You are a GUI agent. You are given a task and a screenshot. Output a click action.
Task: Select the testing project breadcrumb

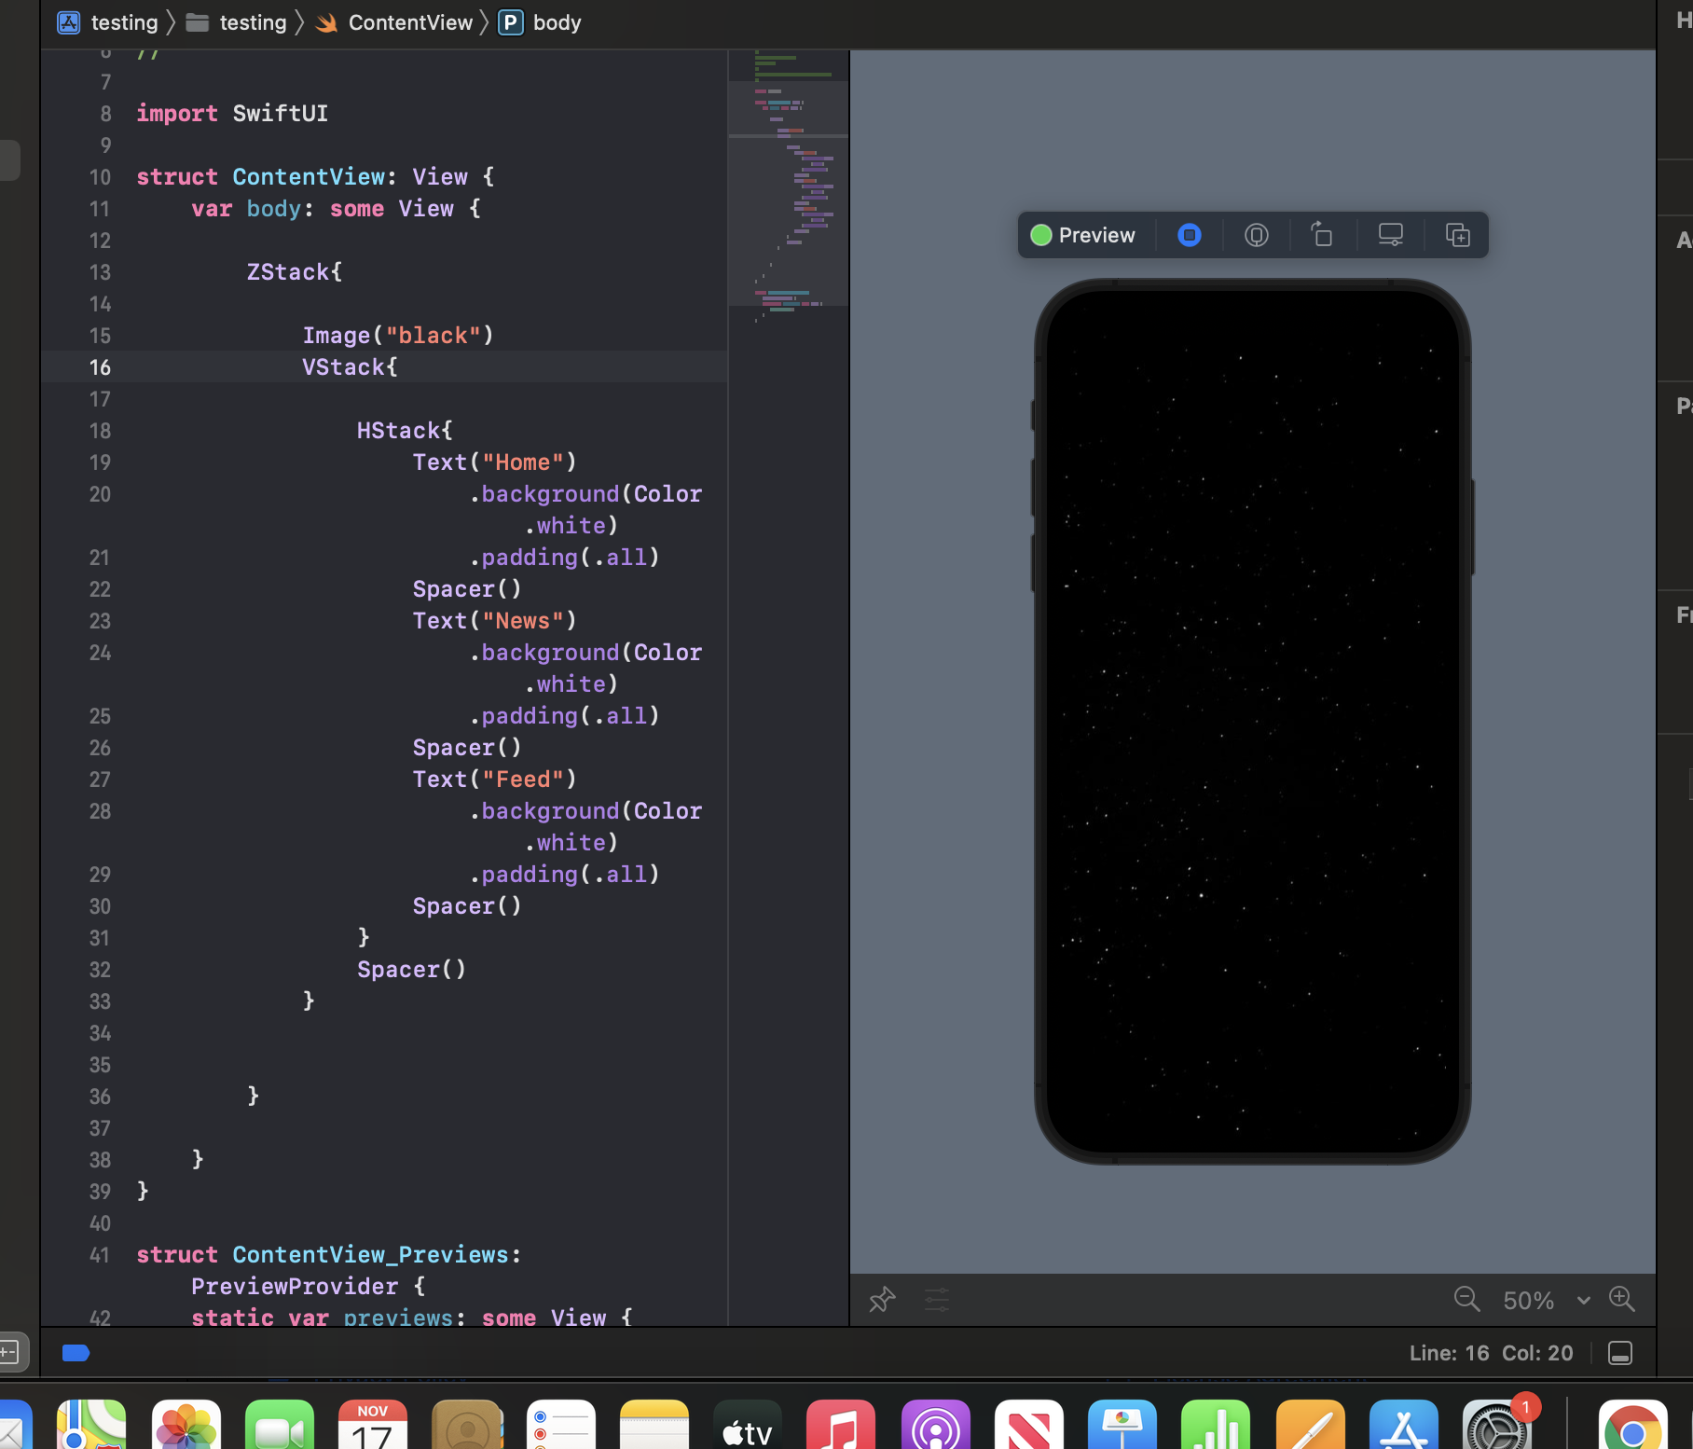pos(123,22)
